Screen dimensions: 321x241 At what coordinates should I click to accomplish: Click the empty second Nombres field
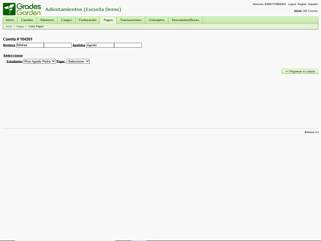click(x=58, y=45)
